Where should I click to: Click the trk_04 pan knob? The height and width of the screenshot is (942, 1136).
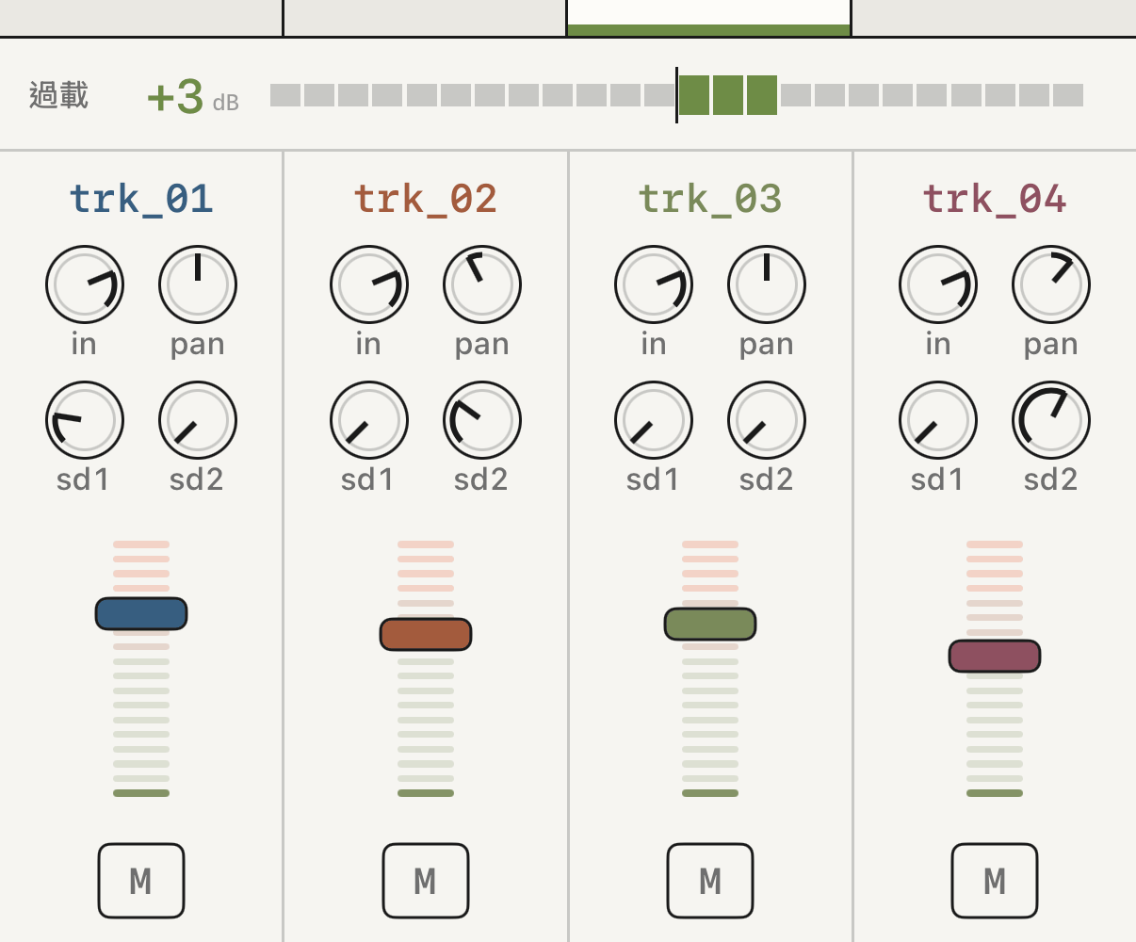point(1051,284)
